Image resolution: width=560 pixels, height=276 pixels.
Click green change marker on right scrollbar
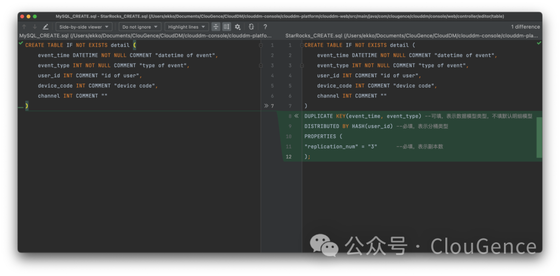click(539, 137)
